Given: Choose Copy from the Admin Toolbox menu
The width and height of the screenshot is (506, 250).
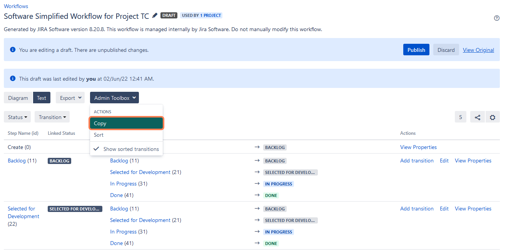Looking at the screenshot, I should click(x=100, y=123).
